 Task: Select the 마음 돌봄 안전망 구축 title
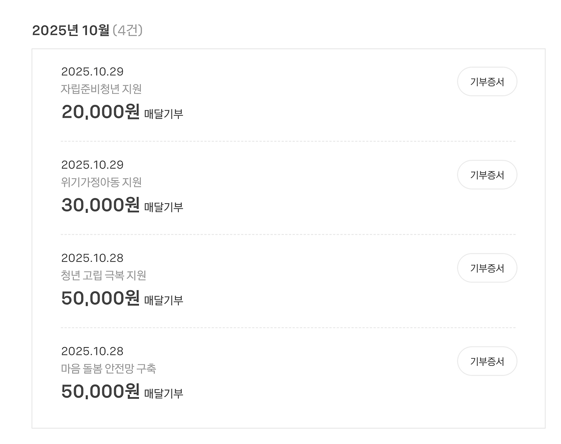108,369
